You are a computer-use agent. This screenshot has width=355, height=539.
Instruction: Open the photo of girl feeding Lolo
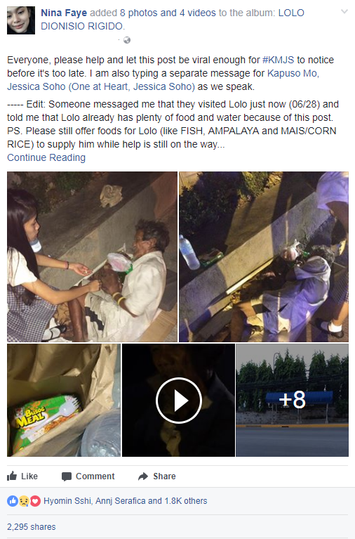pos(92,256)
